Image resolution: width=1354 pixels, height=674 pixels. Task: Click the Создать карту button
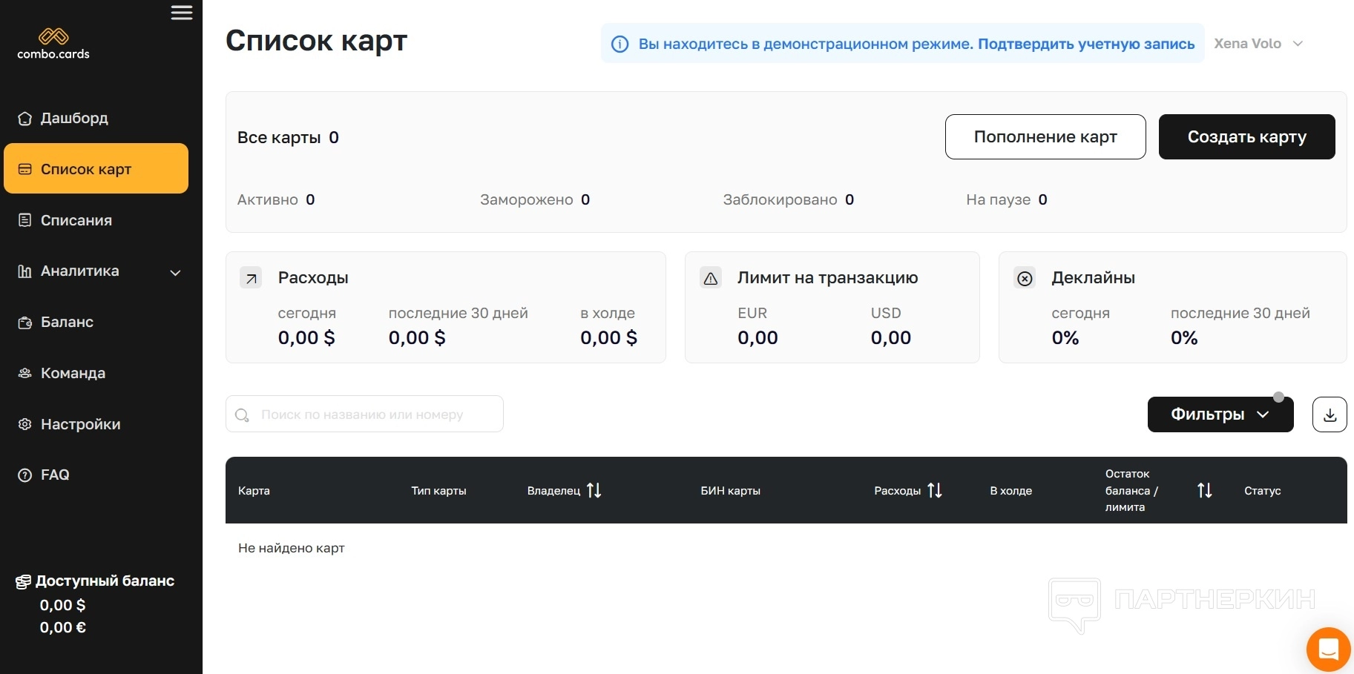(x=1246, y=137)
